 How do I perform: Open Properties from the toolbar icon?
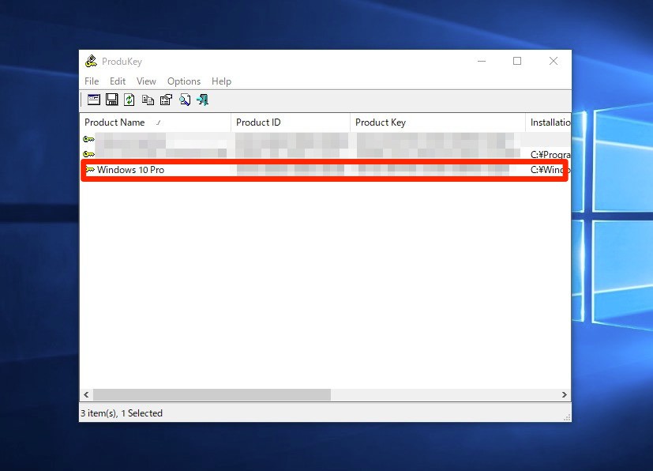pyautogui.click(x=166, y=100)
